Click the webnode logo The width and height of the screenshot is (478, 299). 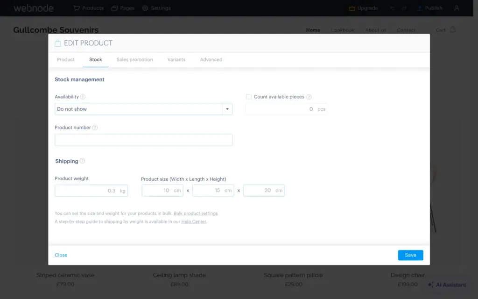coord(34,8)
